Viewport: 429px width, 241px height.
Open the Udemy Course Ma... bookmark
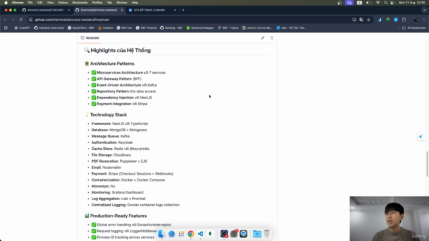(257, 28)
